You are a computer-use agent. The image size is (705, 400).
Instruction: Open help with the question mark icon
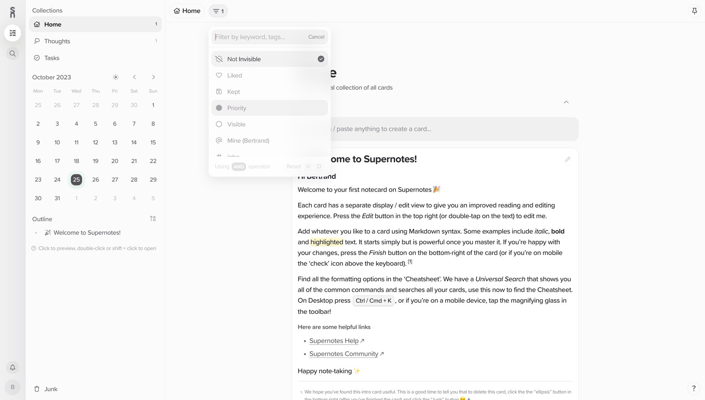694,388
